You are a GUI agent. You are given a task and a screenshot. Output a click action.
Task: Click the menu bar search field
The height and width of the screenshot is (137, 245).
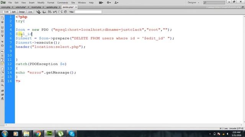[x=214, y=3]
